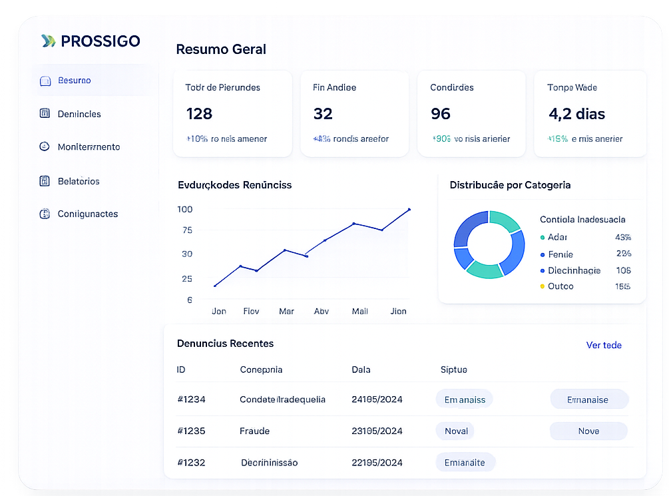
Task: Click the Fraude category cell
Action: [x=254, y=431]
